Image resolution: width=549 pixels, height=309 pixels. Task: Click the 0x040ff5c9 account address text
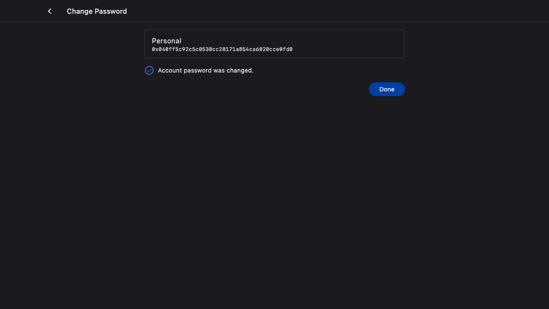(x=222, y=49)
